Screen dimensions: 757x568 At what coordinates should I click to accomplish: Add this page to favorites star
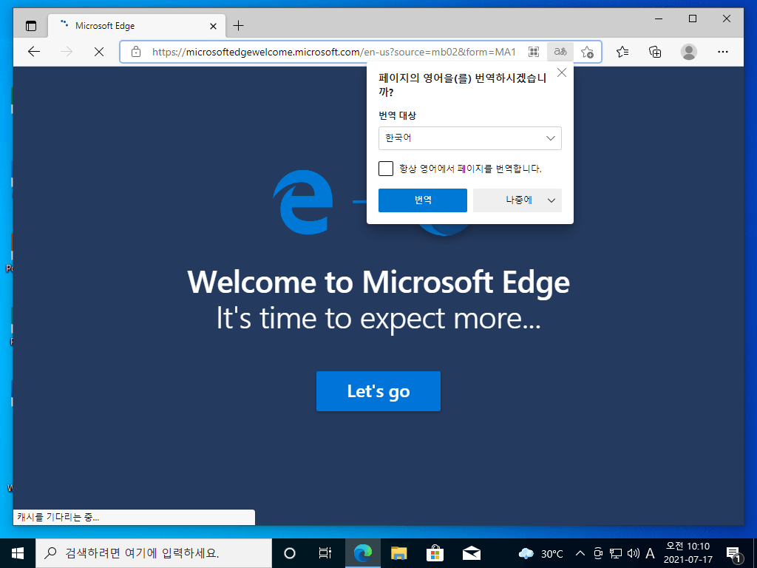587,52
